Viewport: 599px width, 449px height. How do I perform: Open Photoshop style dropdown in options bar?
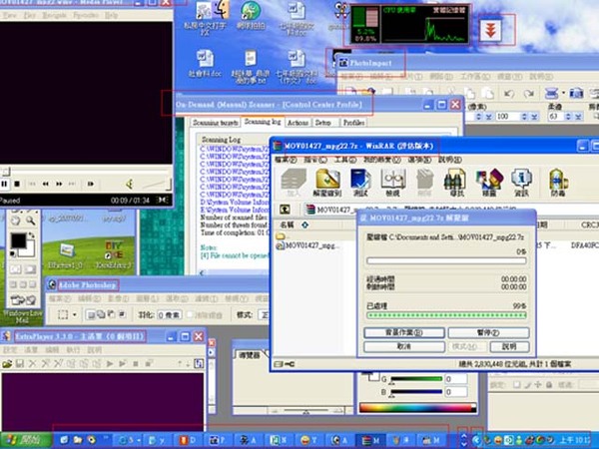click(264, 315)
